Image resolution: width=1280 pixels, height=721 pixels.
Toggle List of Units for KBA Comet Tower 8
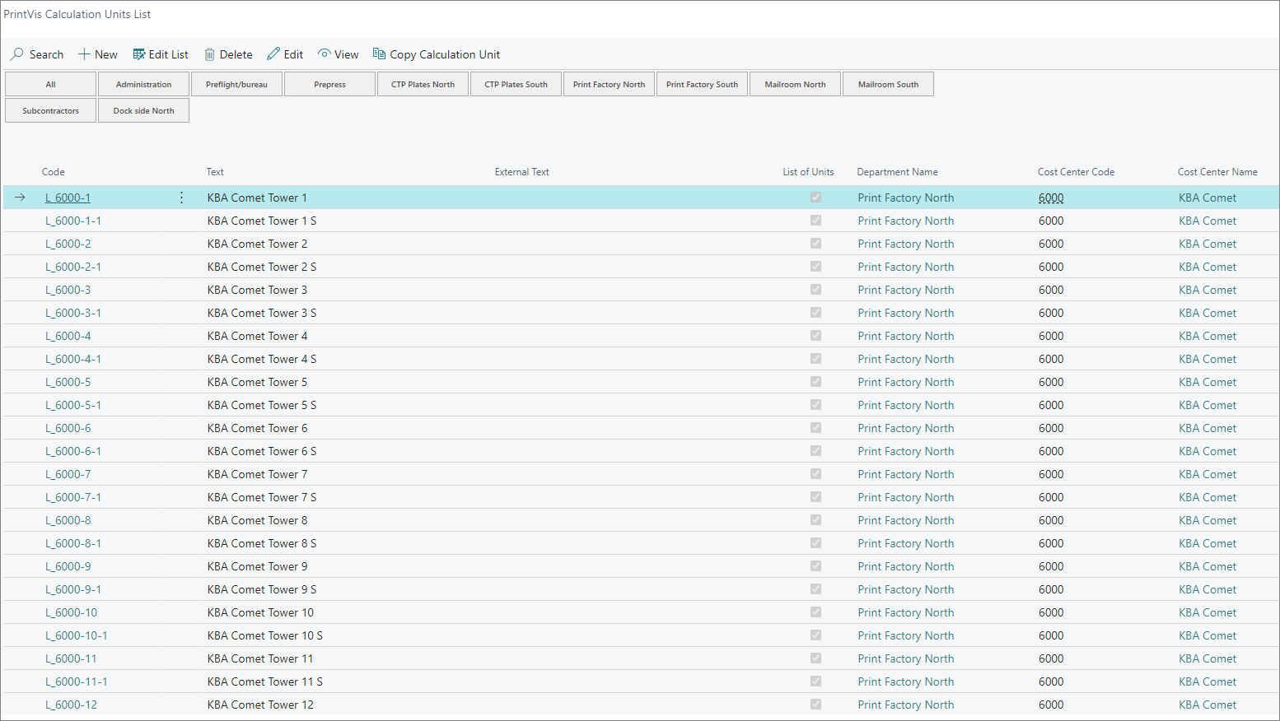click(815, 520)
